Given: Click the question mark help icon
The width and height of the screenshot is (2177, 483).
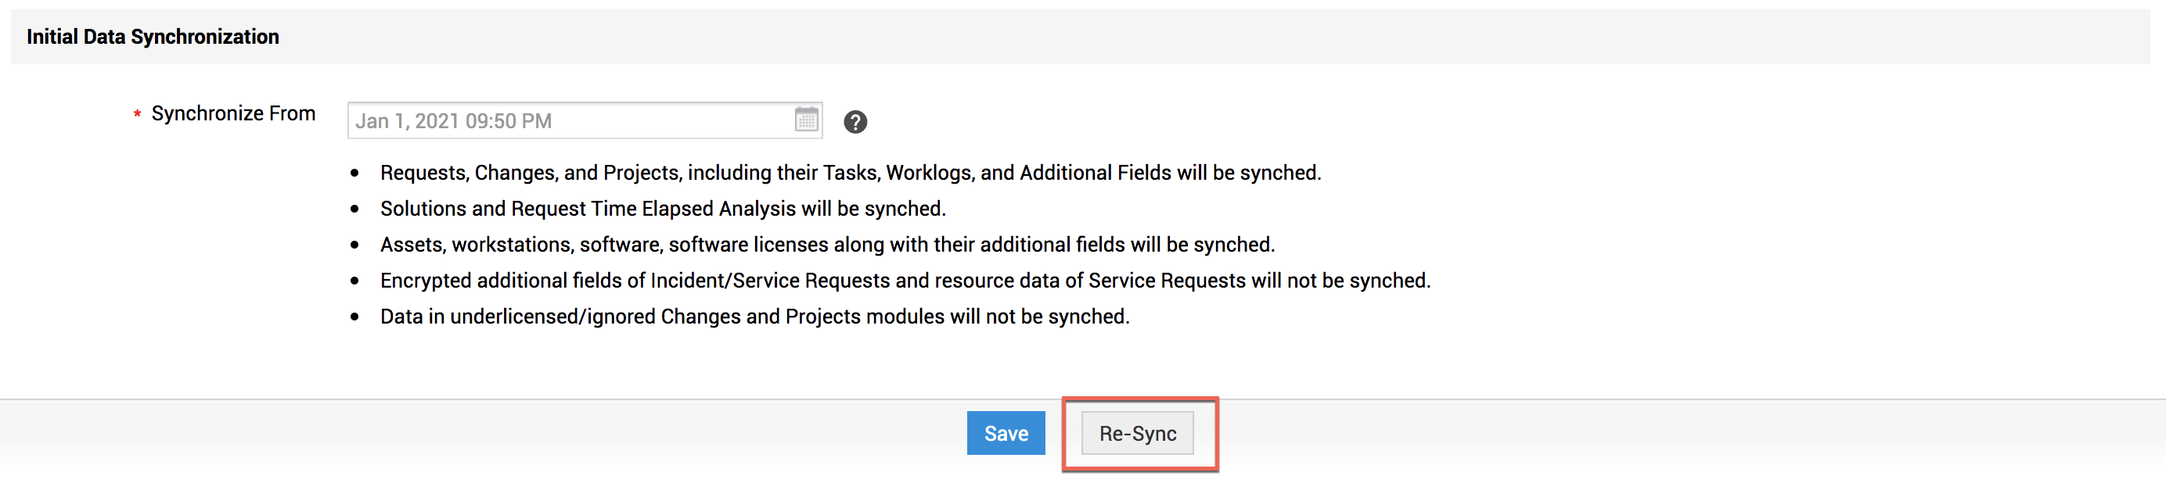Looking at the screenshot, I should click(855, 122).
